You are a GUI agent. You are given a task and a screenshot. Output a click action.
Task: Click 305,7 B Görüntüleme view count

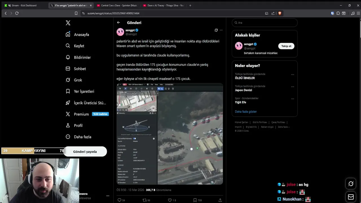[x=159, y=190]
